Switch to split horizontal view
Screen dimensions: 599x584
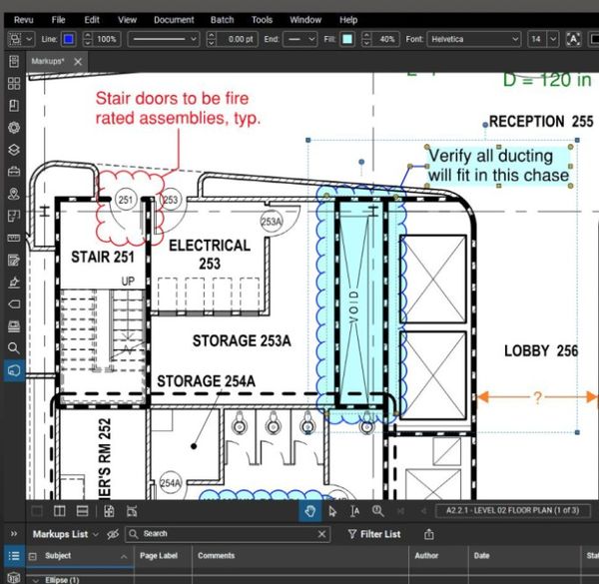82,511
